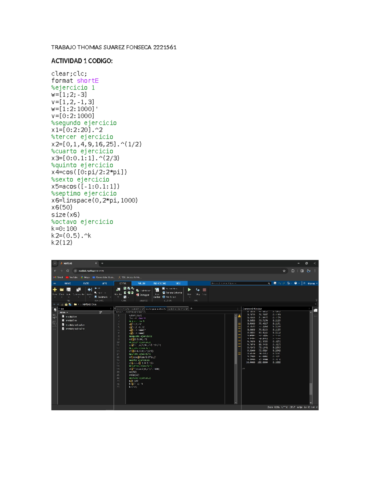Open the YouTube bookmark in bookmarks bar

pos(72,277)
